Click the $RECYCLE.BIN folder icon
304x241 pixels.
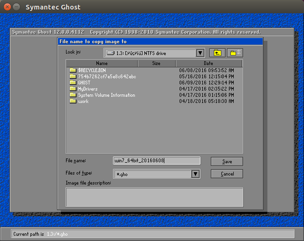pyautogui.click(x=73, y=70)
